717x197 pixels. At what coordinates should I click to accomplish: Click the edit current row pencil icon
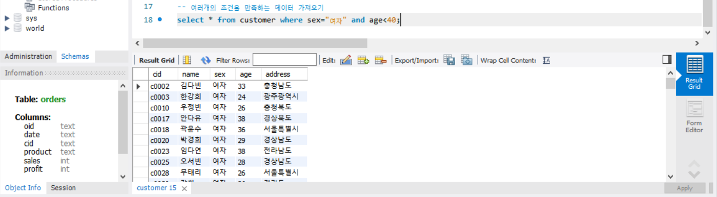[346, 60]
